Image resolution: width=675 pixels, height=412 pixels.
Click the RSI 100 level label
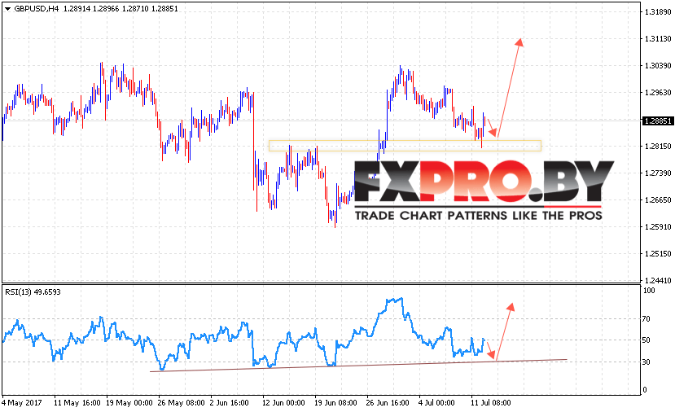[x=649, y=291]
